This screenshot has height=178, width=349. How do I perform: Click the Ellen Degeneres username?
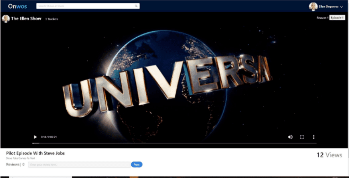point(328,7)
